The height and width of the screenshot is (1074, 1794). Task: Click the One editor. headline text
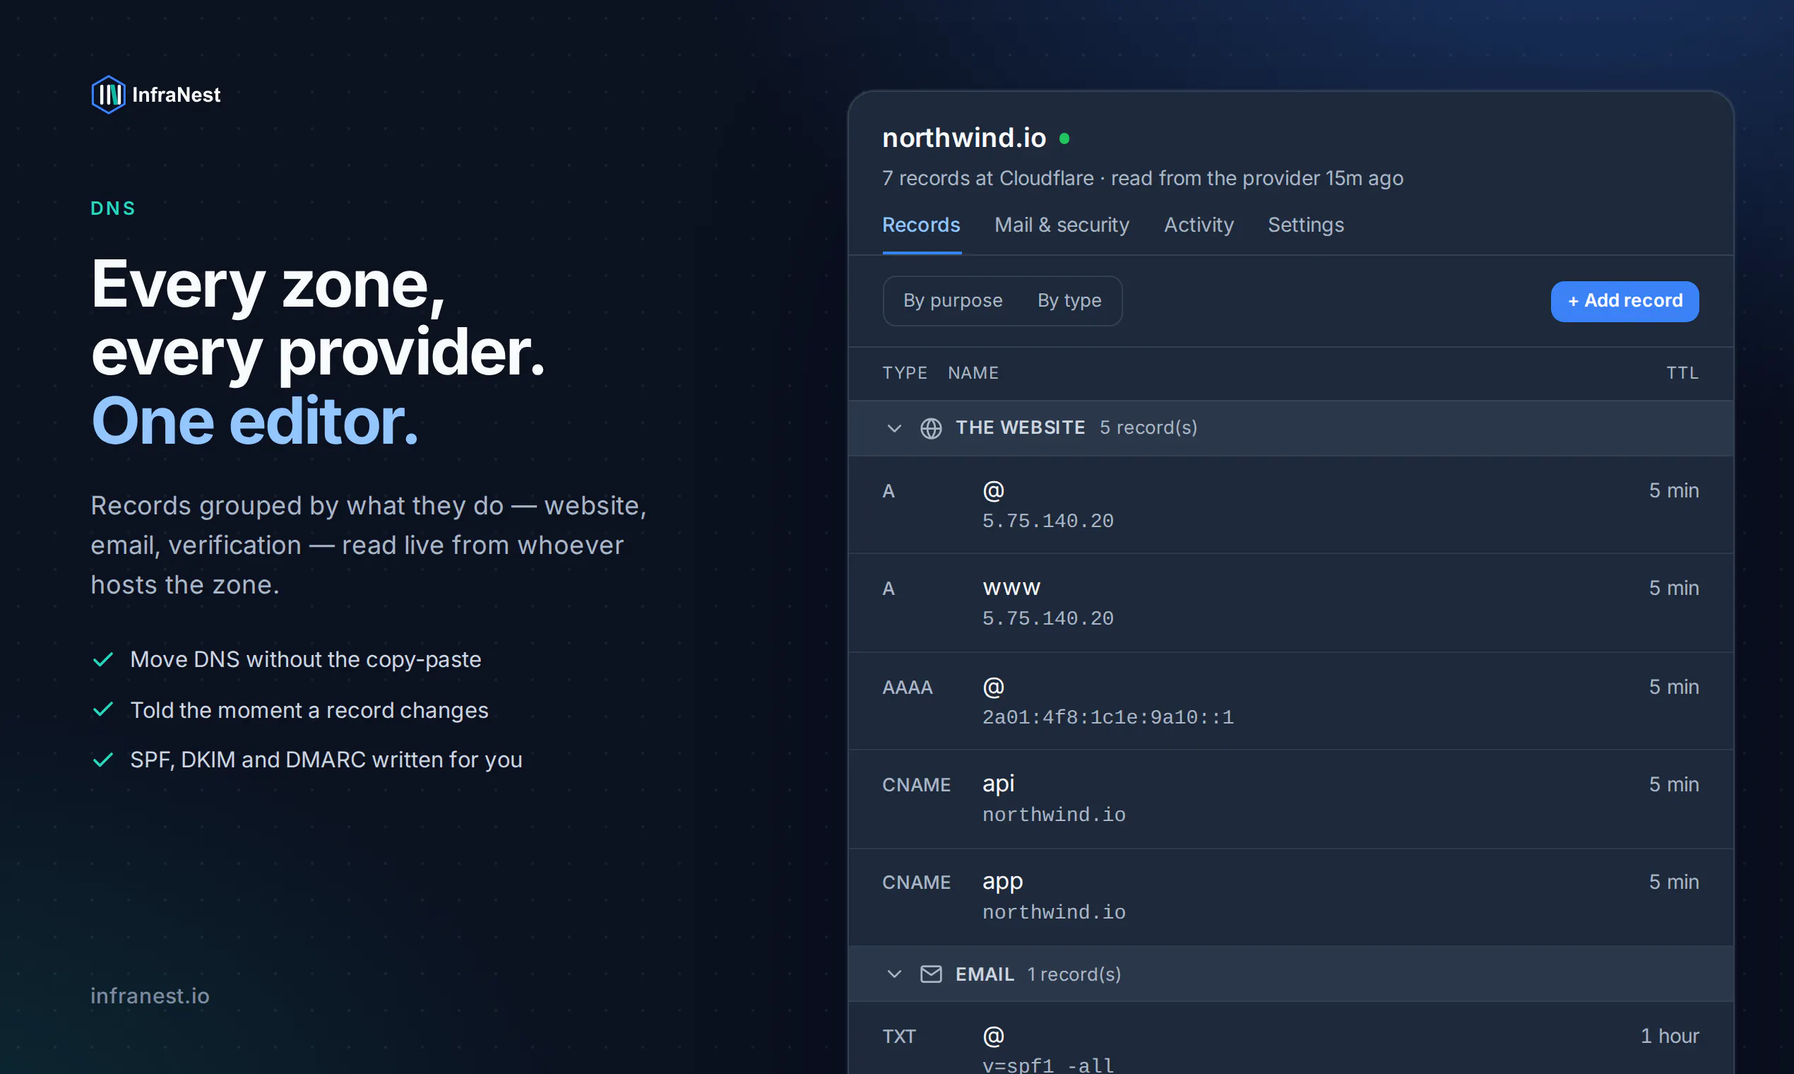pos(255,421)
